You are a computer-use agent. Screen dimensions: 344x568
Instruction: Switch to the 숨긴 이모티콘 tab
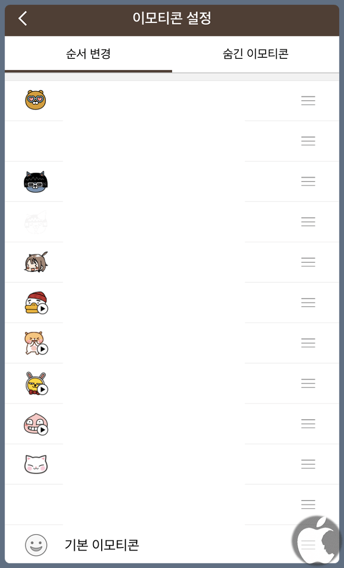(256, 54)
